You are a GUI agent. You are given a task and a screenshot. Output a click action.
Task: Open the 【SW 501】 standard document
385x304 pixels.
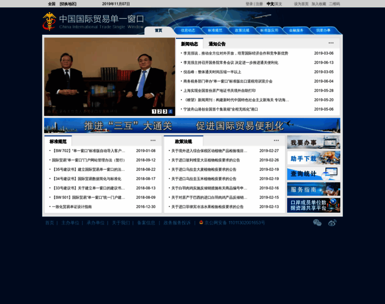(88, 198)
